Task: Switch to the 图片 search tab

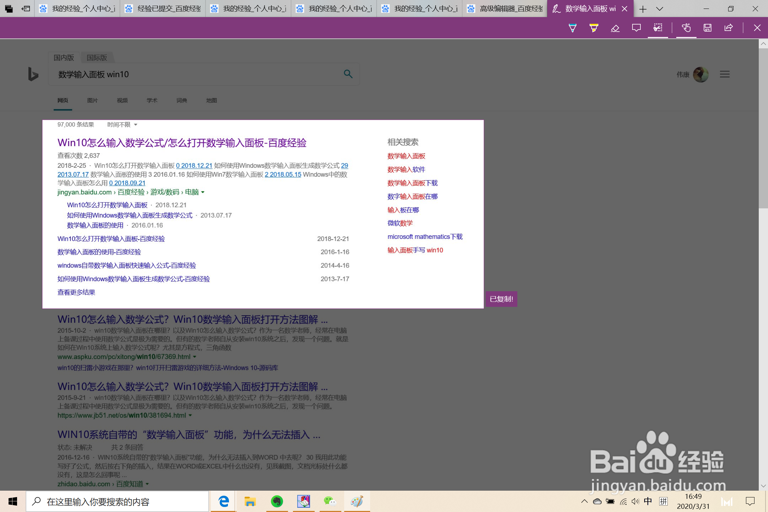Action: point(92,101)
